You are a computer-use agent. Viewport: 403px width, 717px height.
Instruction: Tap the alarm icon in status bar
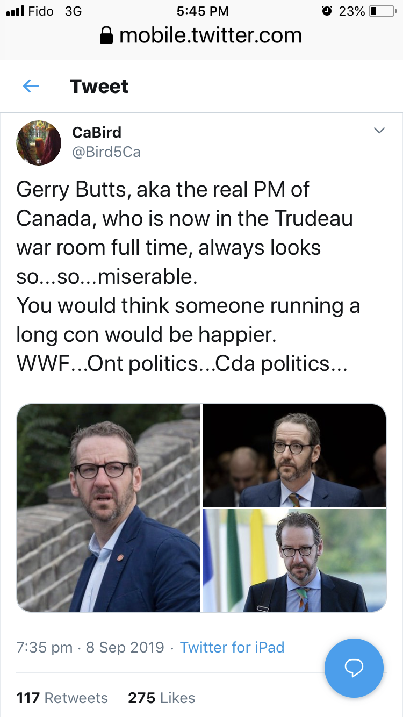pos(326,11)
